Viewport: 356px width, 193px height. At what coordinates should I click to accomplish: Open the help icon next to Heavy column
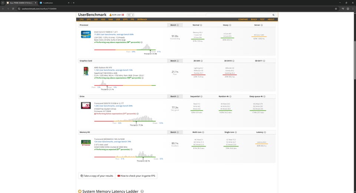point(230,25)
